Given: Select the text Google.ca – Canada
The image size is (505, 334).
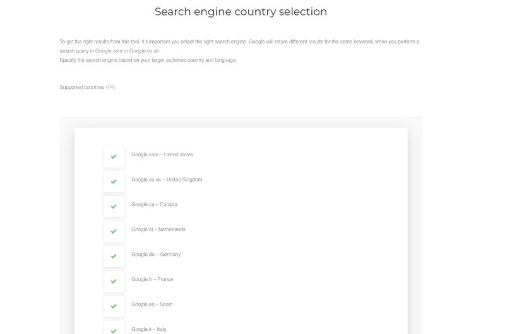Looking at the screenshot, I should coord(154,204).
